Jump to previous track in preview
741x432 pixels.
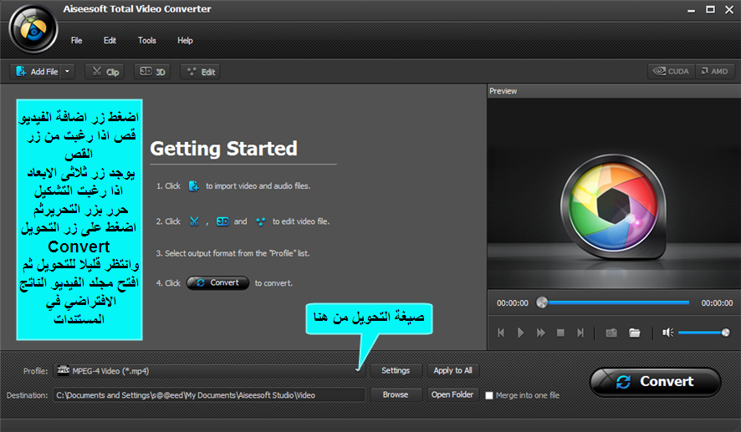tap(501, 333)
